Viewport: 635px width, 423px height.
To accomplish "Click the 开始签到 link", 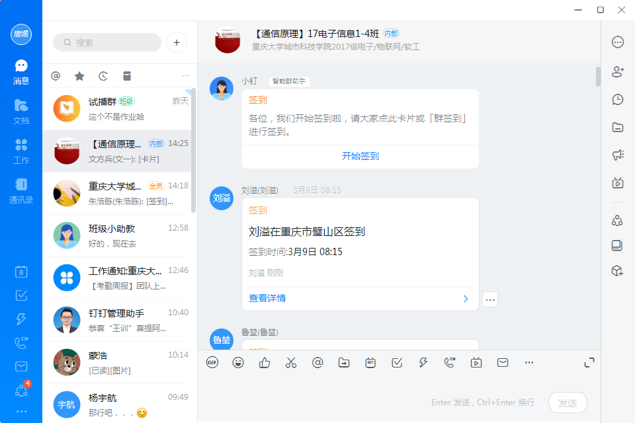I will [360, 156].
